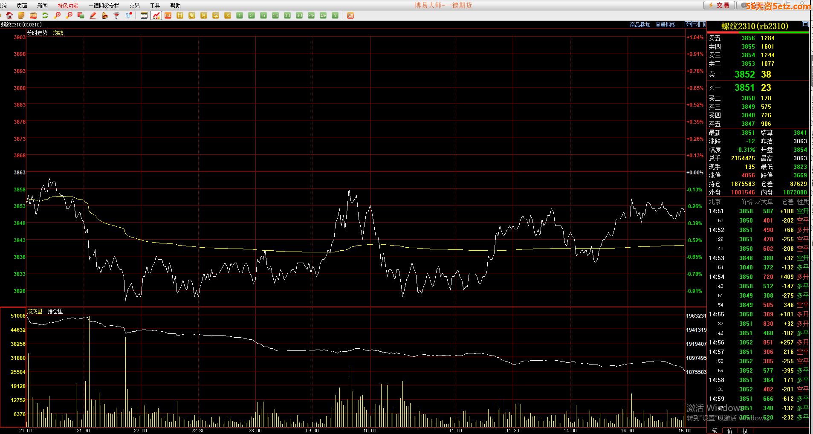Open the quote list table icon
This screenshot has width=813, height=434.
[144, 15]
